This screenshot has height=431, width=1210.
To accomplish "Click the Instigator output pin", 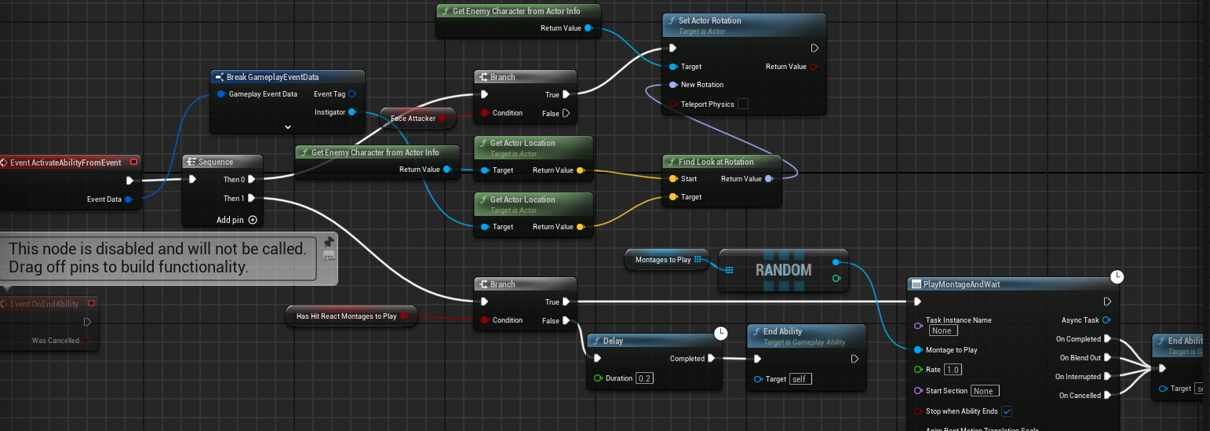I will click(x=352, y=112).
